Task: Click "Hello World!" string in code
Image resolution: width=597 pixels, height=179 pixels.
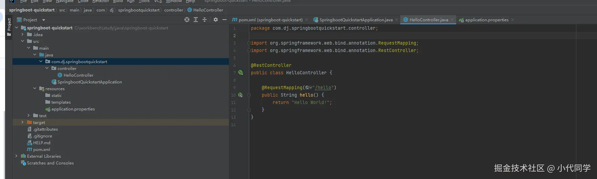Action: click(x=310, y=102)
